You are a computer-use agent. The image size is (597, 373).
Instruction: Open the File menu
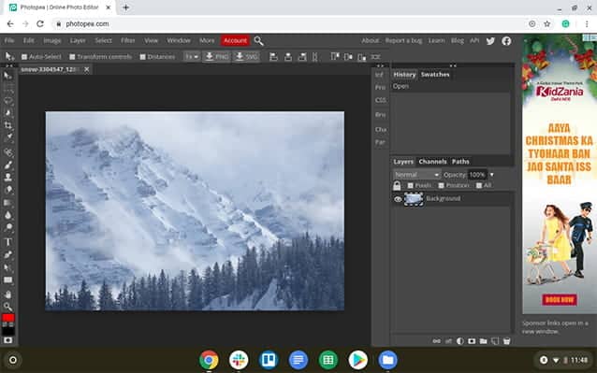point(9,40)
